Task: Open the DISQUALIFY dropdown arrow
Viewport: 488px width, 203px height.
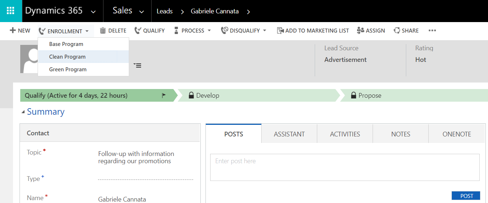Action: (264, 31)
